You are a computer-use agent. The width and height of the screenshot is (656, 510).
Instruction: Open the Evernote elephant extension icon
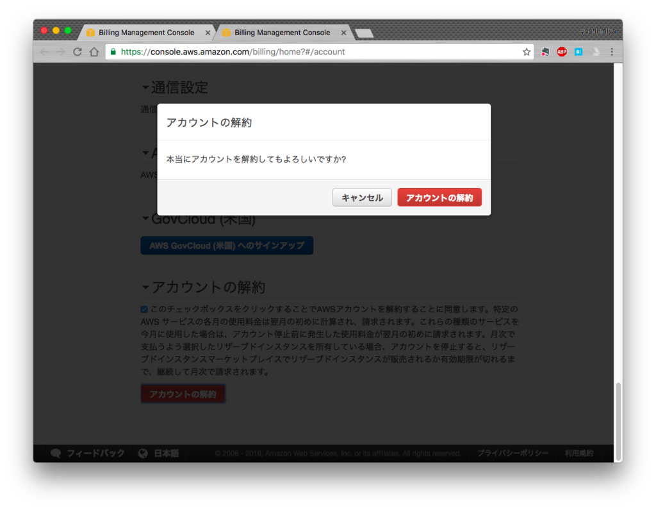pyautogui.click(x=545, y=52)
